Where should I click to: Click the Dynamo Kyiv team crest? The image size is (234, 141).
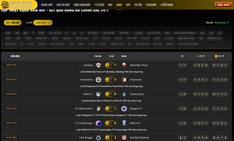[x=124, y=94]
